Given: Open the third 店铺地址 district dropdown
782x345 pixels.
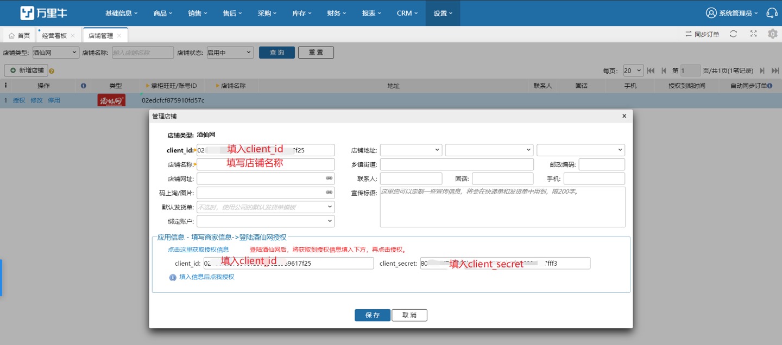Looking at the screenshot, I should click(581, 150).
